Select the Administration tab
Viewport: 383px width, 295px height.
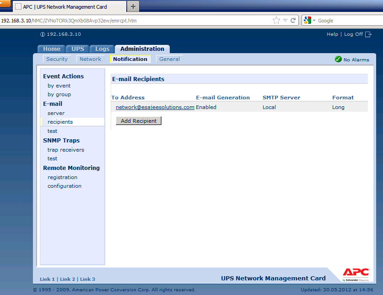(142, 49)
